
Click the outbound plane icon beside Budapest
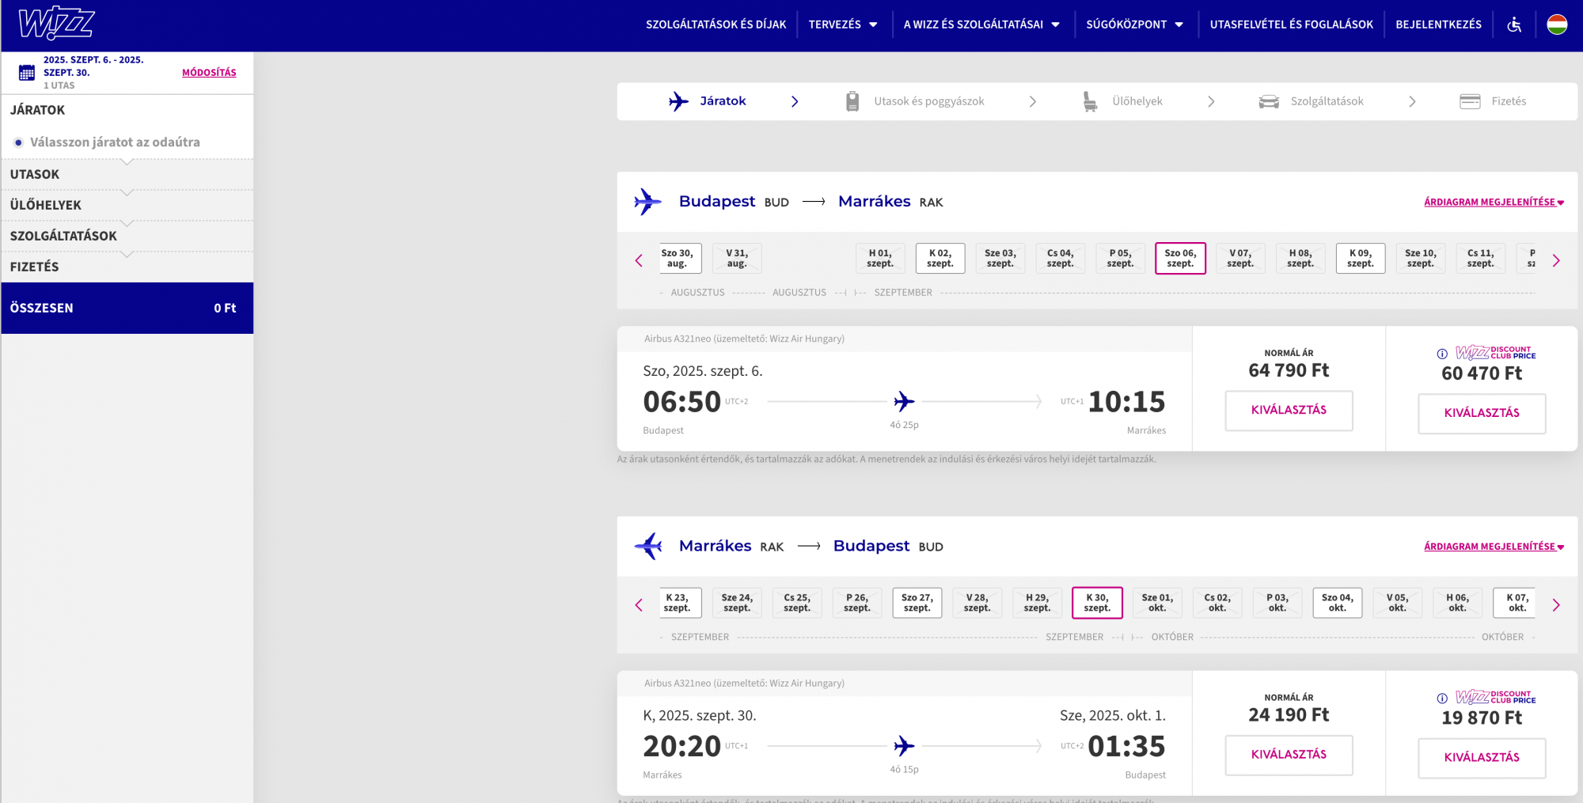(647, 202)
